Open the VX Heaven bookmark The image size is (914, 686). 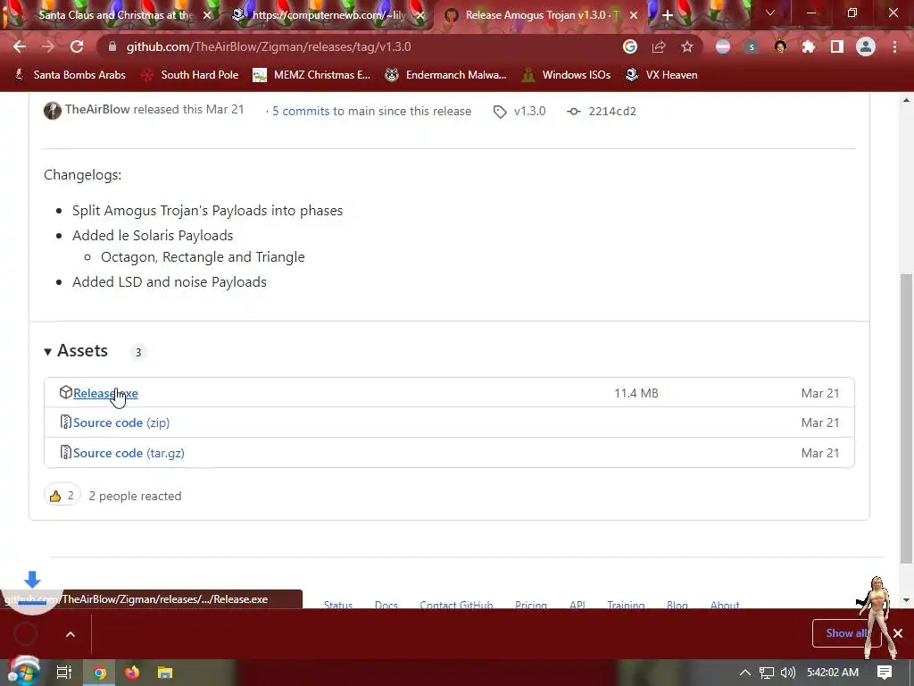[661, 75]
